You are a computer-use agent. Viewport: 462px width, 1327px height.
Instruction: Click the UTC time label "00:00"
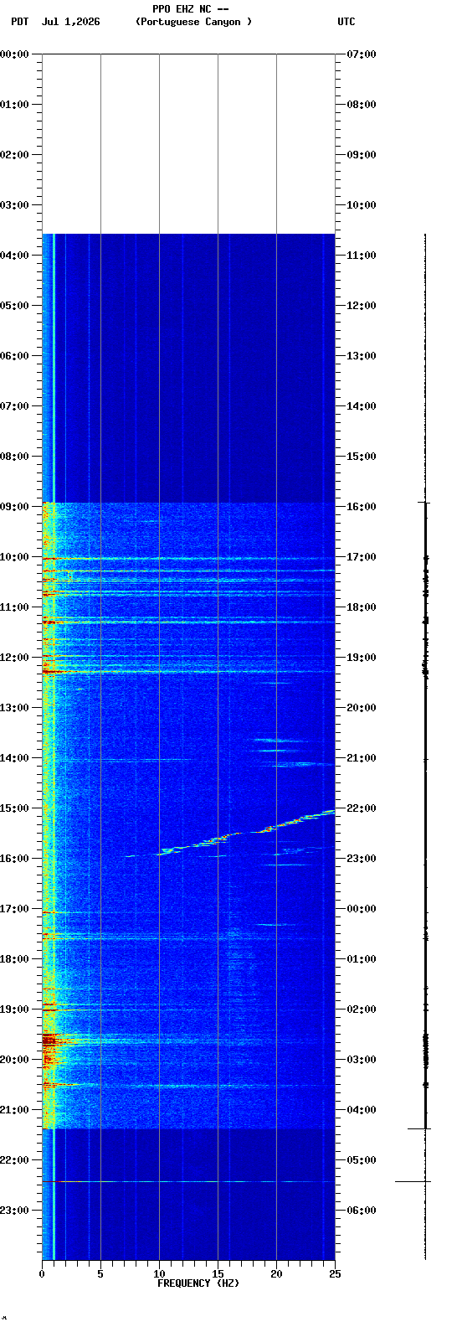coord(362,909)
